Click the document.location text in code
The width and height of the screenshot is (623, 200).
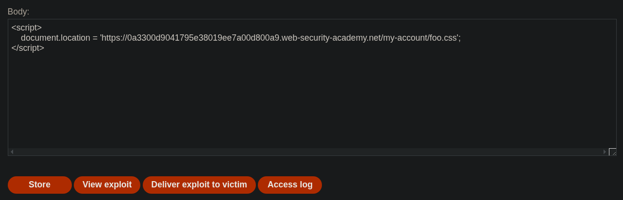click(55, 38)
